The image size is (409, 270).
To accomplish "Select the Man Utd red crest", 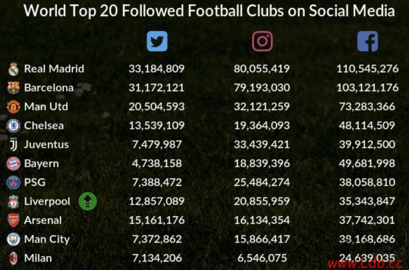I will point(13,106).
